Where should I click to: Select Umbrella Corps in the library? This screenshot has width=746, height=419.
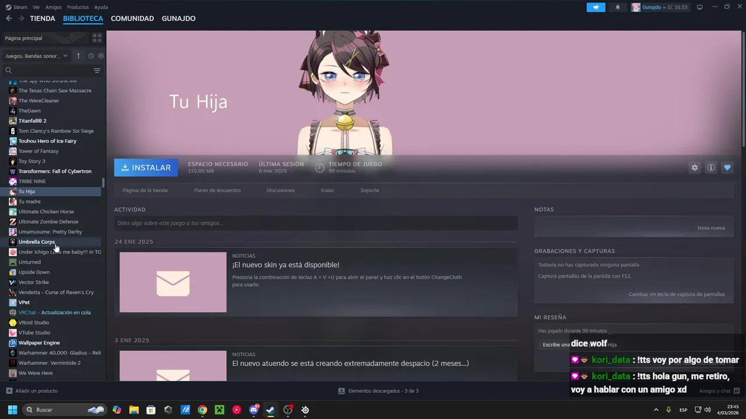pyautogui.click(x=37, y=242)
